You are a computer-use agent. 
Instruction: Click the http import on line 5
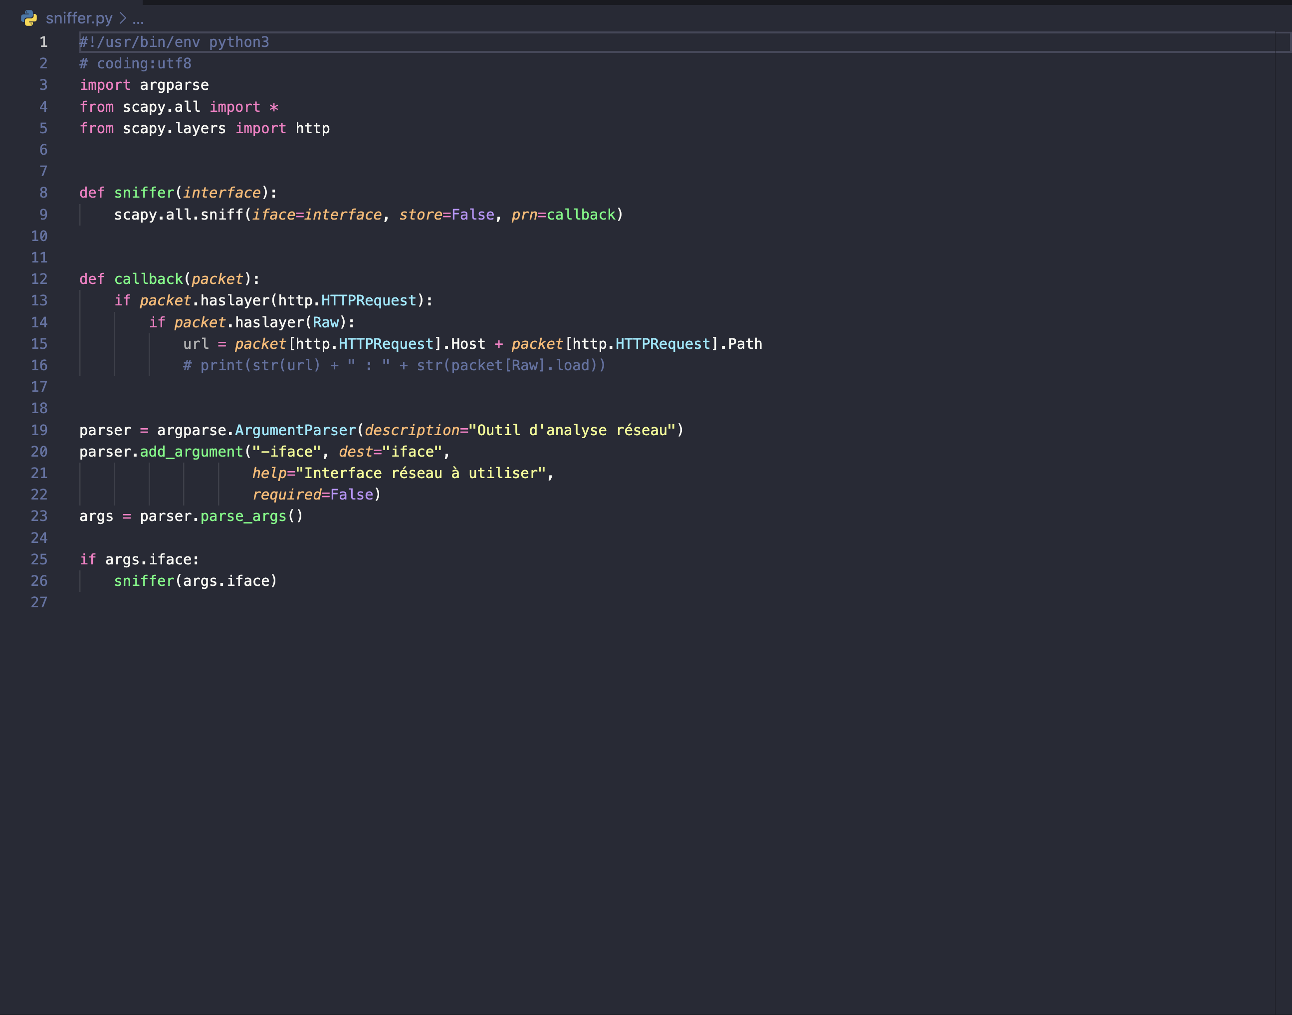(312, 129)
